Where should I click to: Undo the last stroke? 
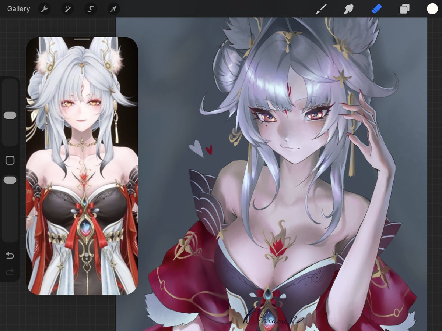click(10, 256)
